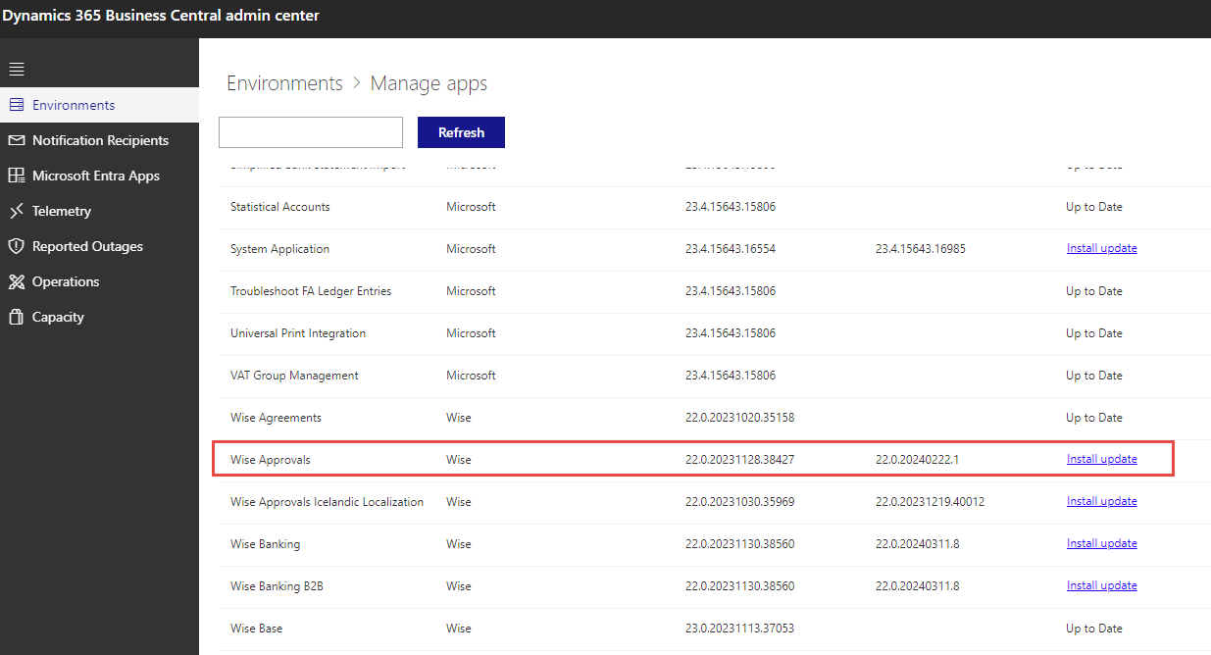
Task: Select the Wise Agreements app row
Action: pos(276,418)
